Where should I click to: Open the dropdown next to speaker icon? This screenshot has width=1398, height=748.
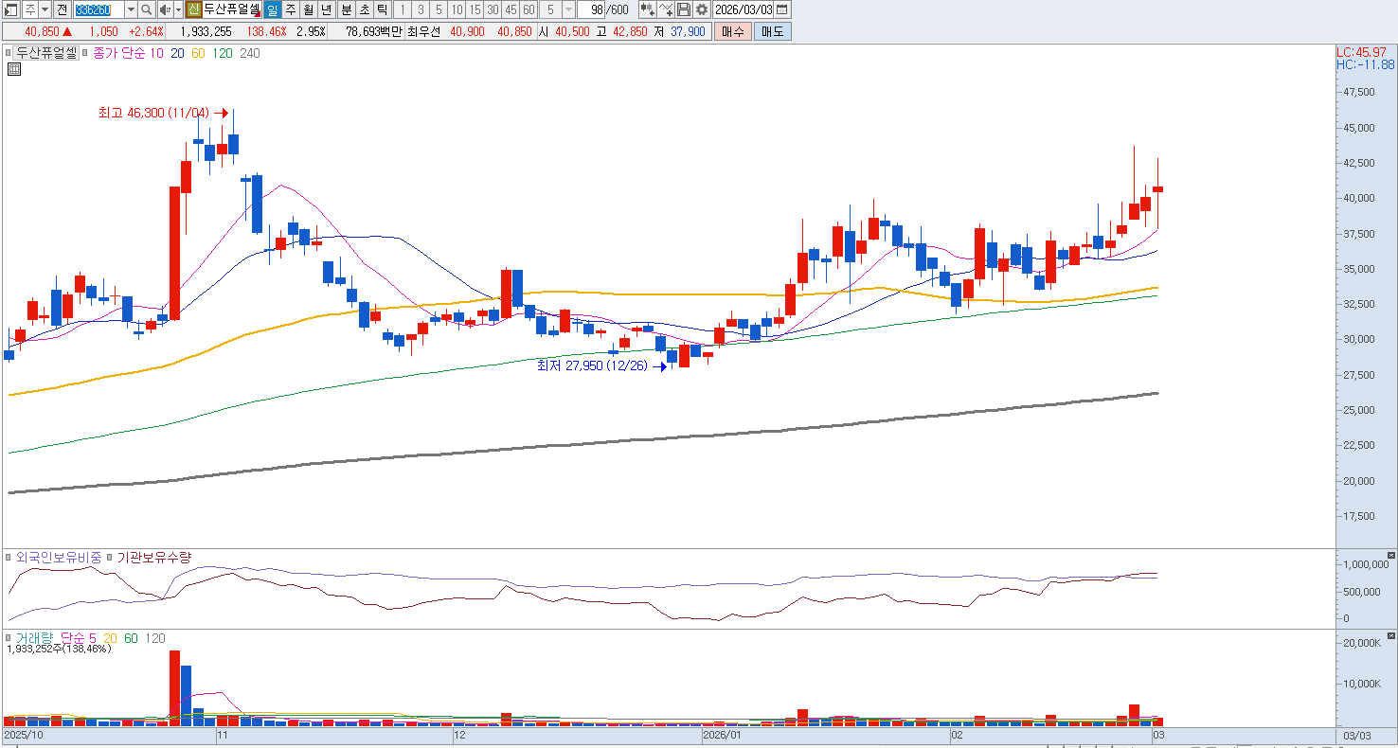178,9
